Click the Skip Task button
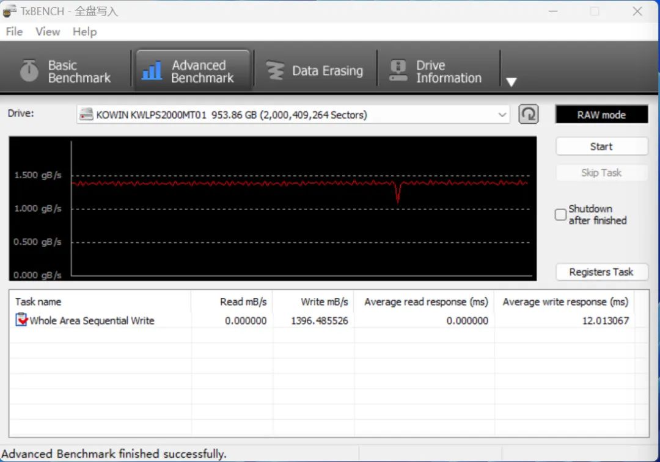Image resolution: width=660 pixels, height=462 pixels. pos(601,172)
